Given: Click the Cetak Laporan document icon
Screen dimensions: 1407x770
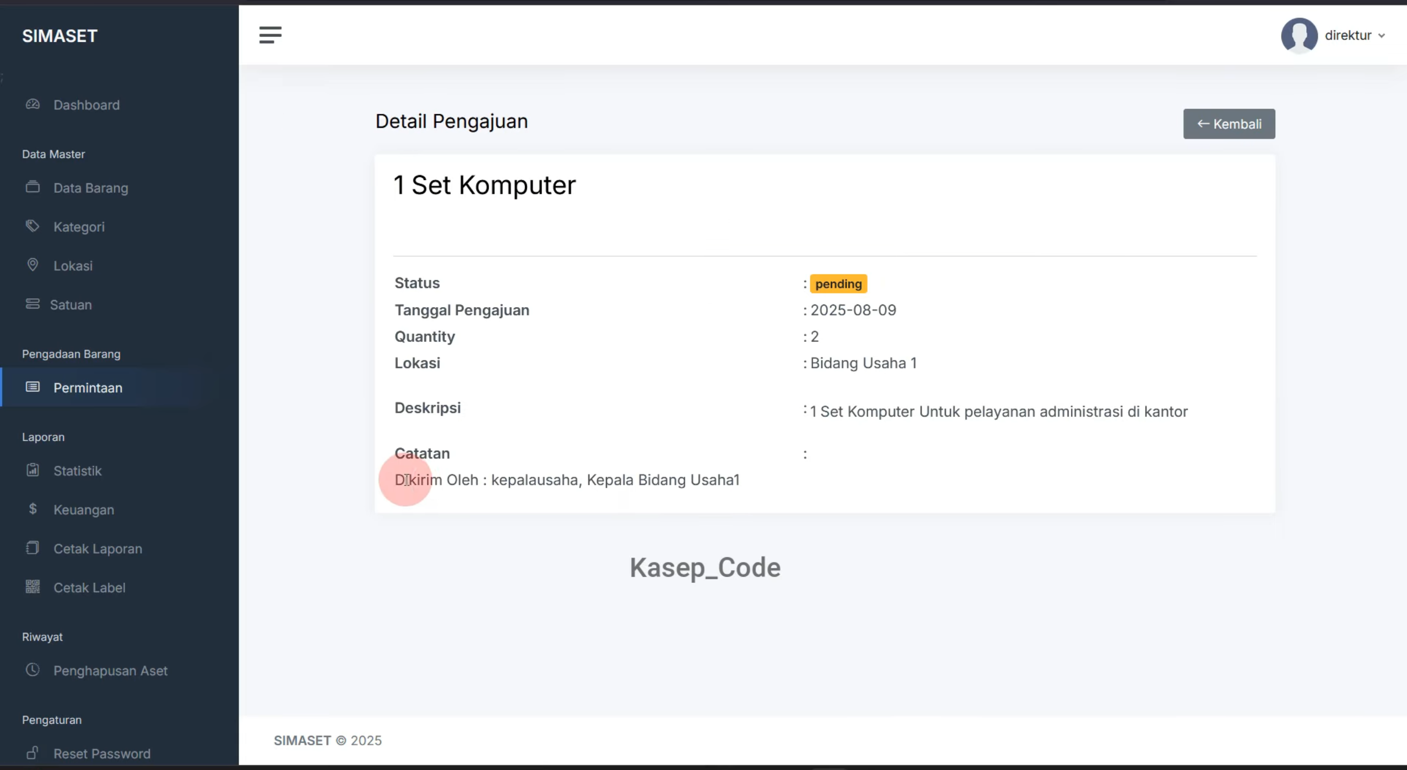Looking at the screenshot, I should click(33, 548).
